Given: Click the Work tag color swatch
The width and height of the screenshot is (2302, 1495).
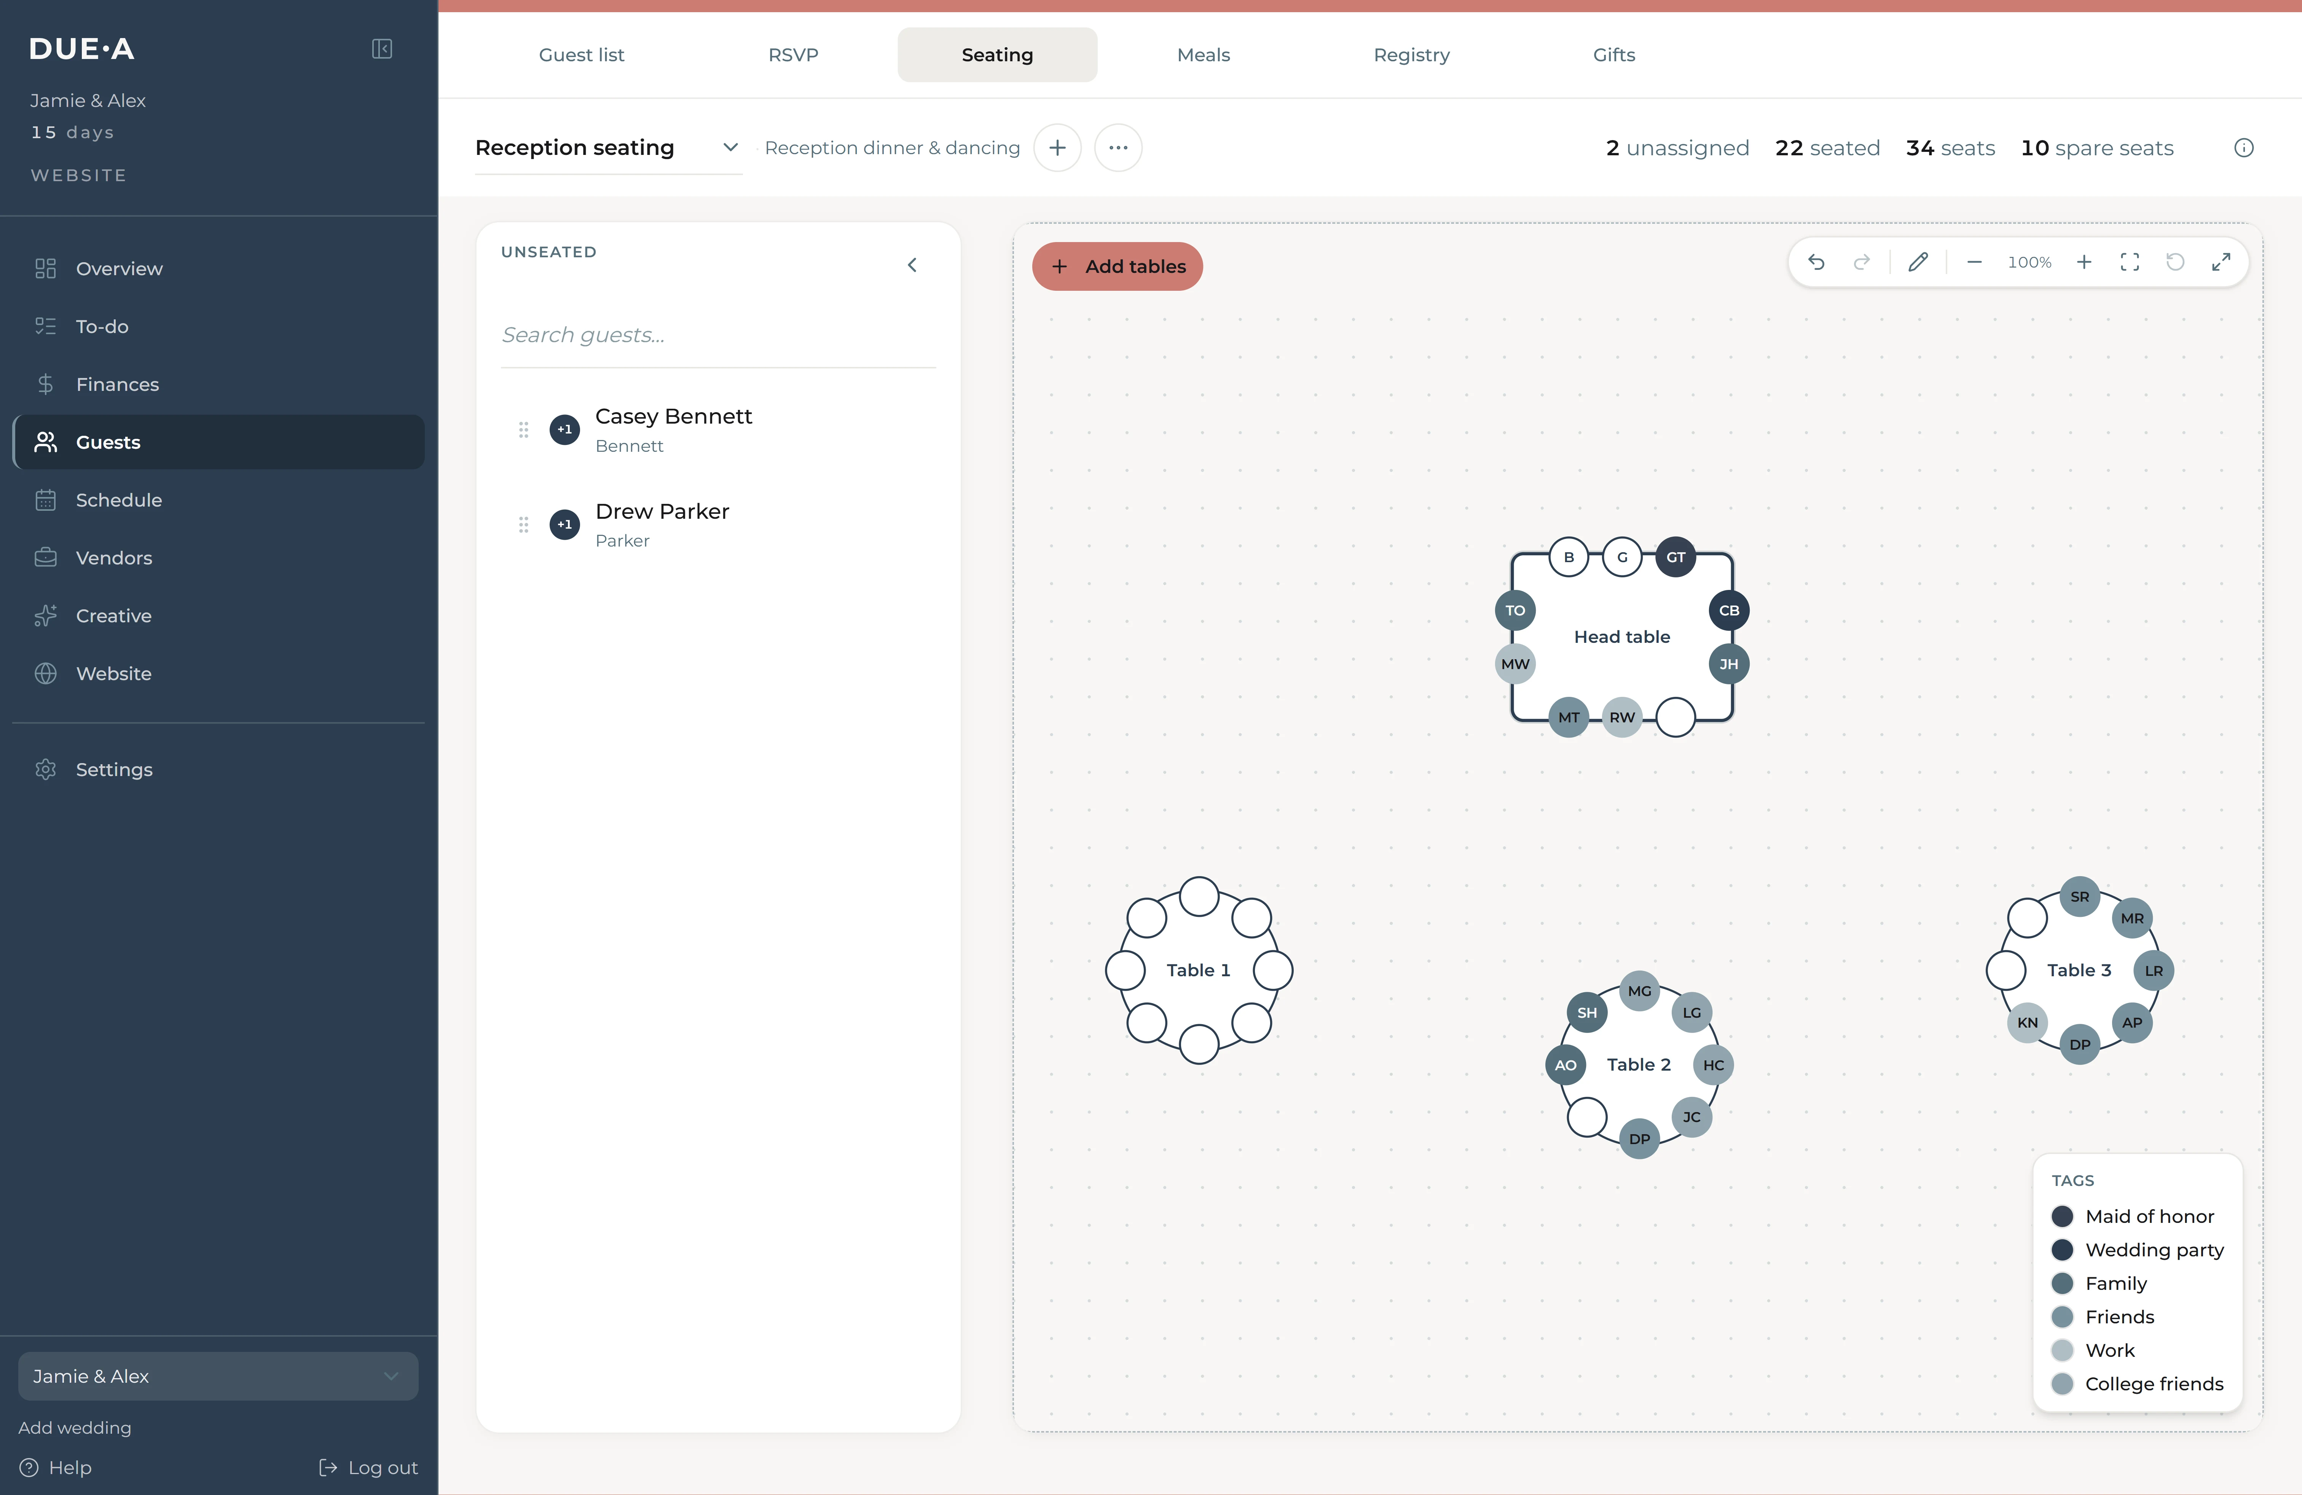Looking at the screenshot, I should pyautogui.click(x=2062, y=1350).
